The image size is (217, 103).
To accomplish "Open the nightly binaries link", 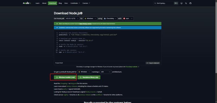I will point(66,95).
